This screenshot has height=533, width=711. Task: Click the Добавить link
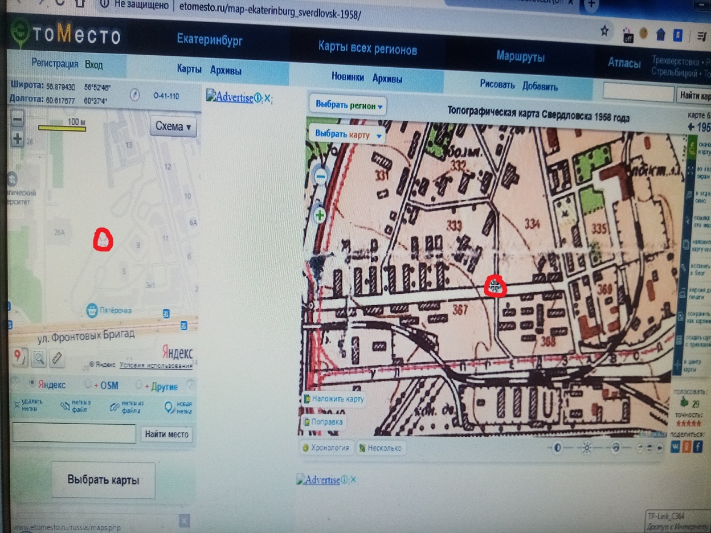click(540, 87)
